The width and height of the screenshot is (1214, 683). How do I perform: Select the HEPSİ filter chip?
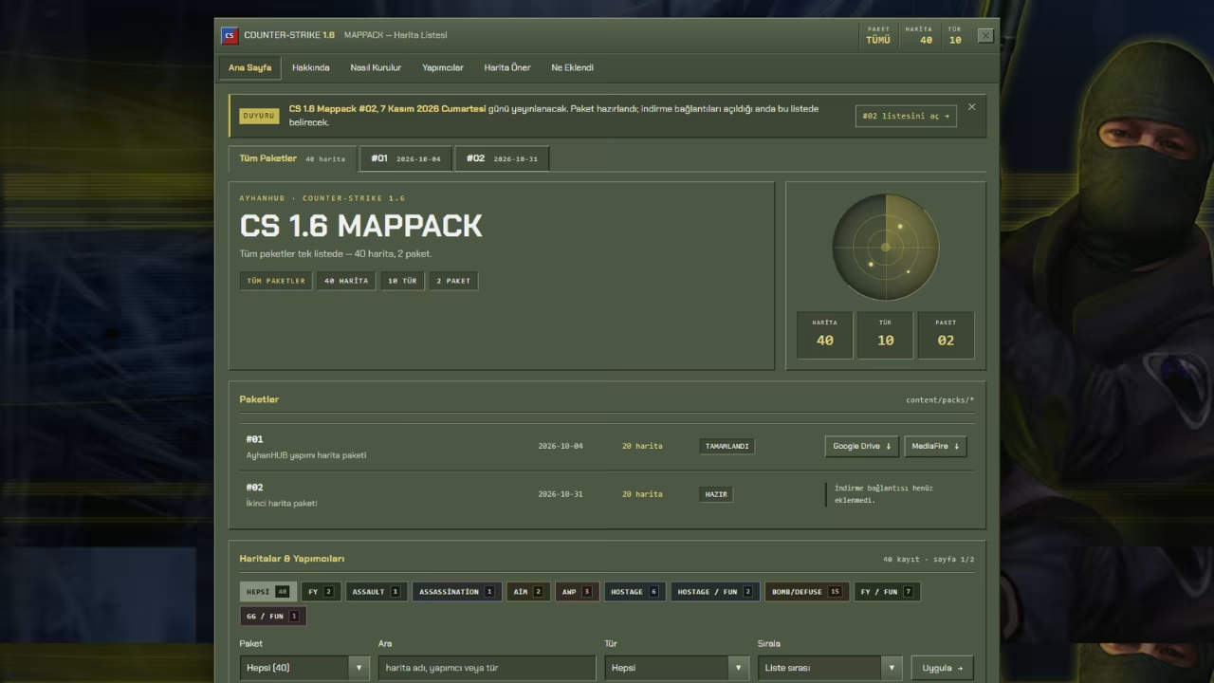pyautogui.click(x=267, y=591)
